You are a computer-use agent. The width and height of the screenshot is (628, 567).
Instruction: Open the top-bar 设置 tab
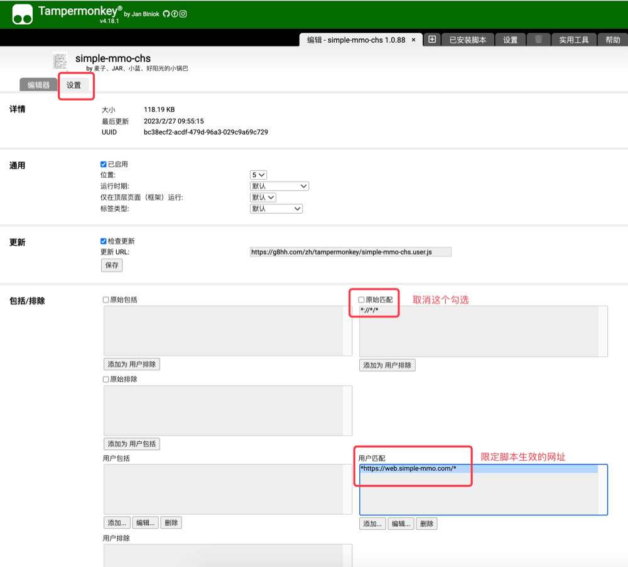click(510, 40)
